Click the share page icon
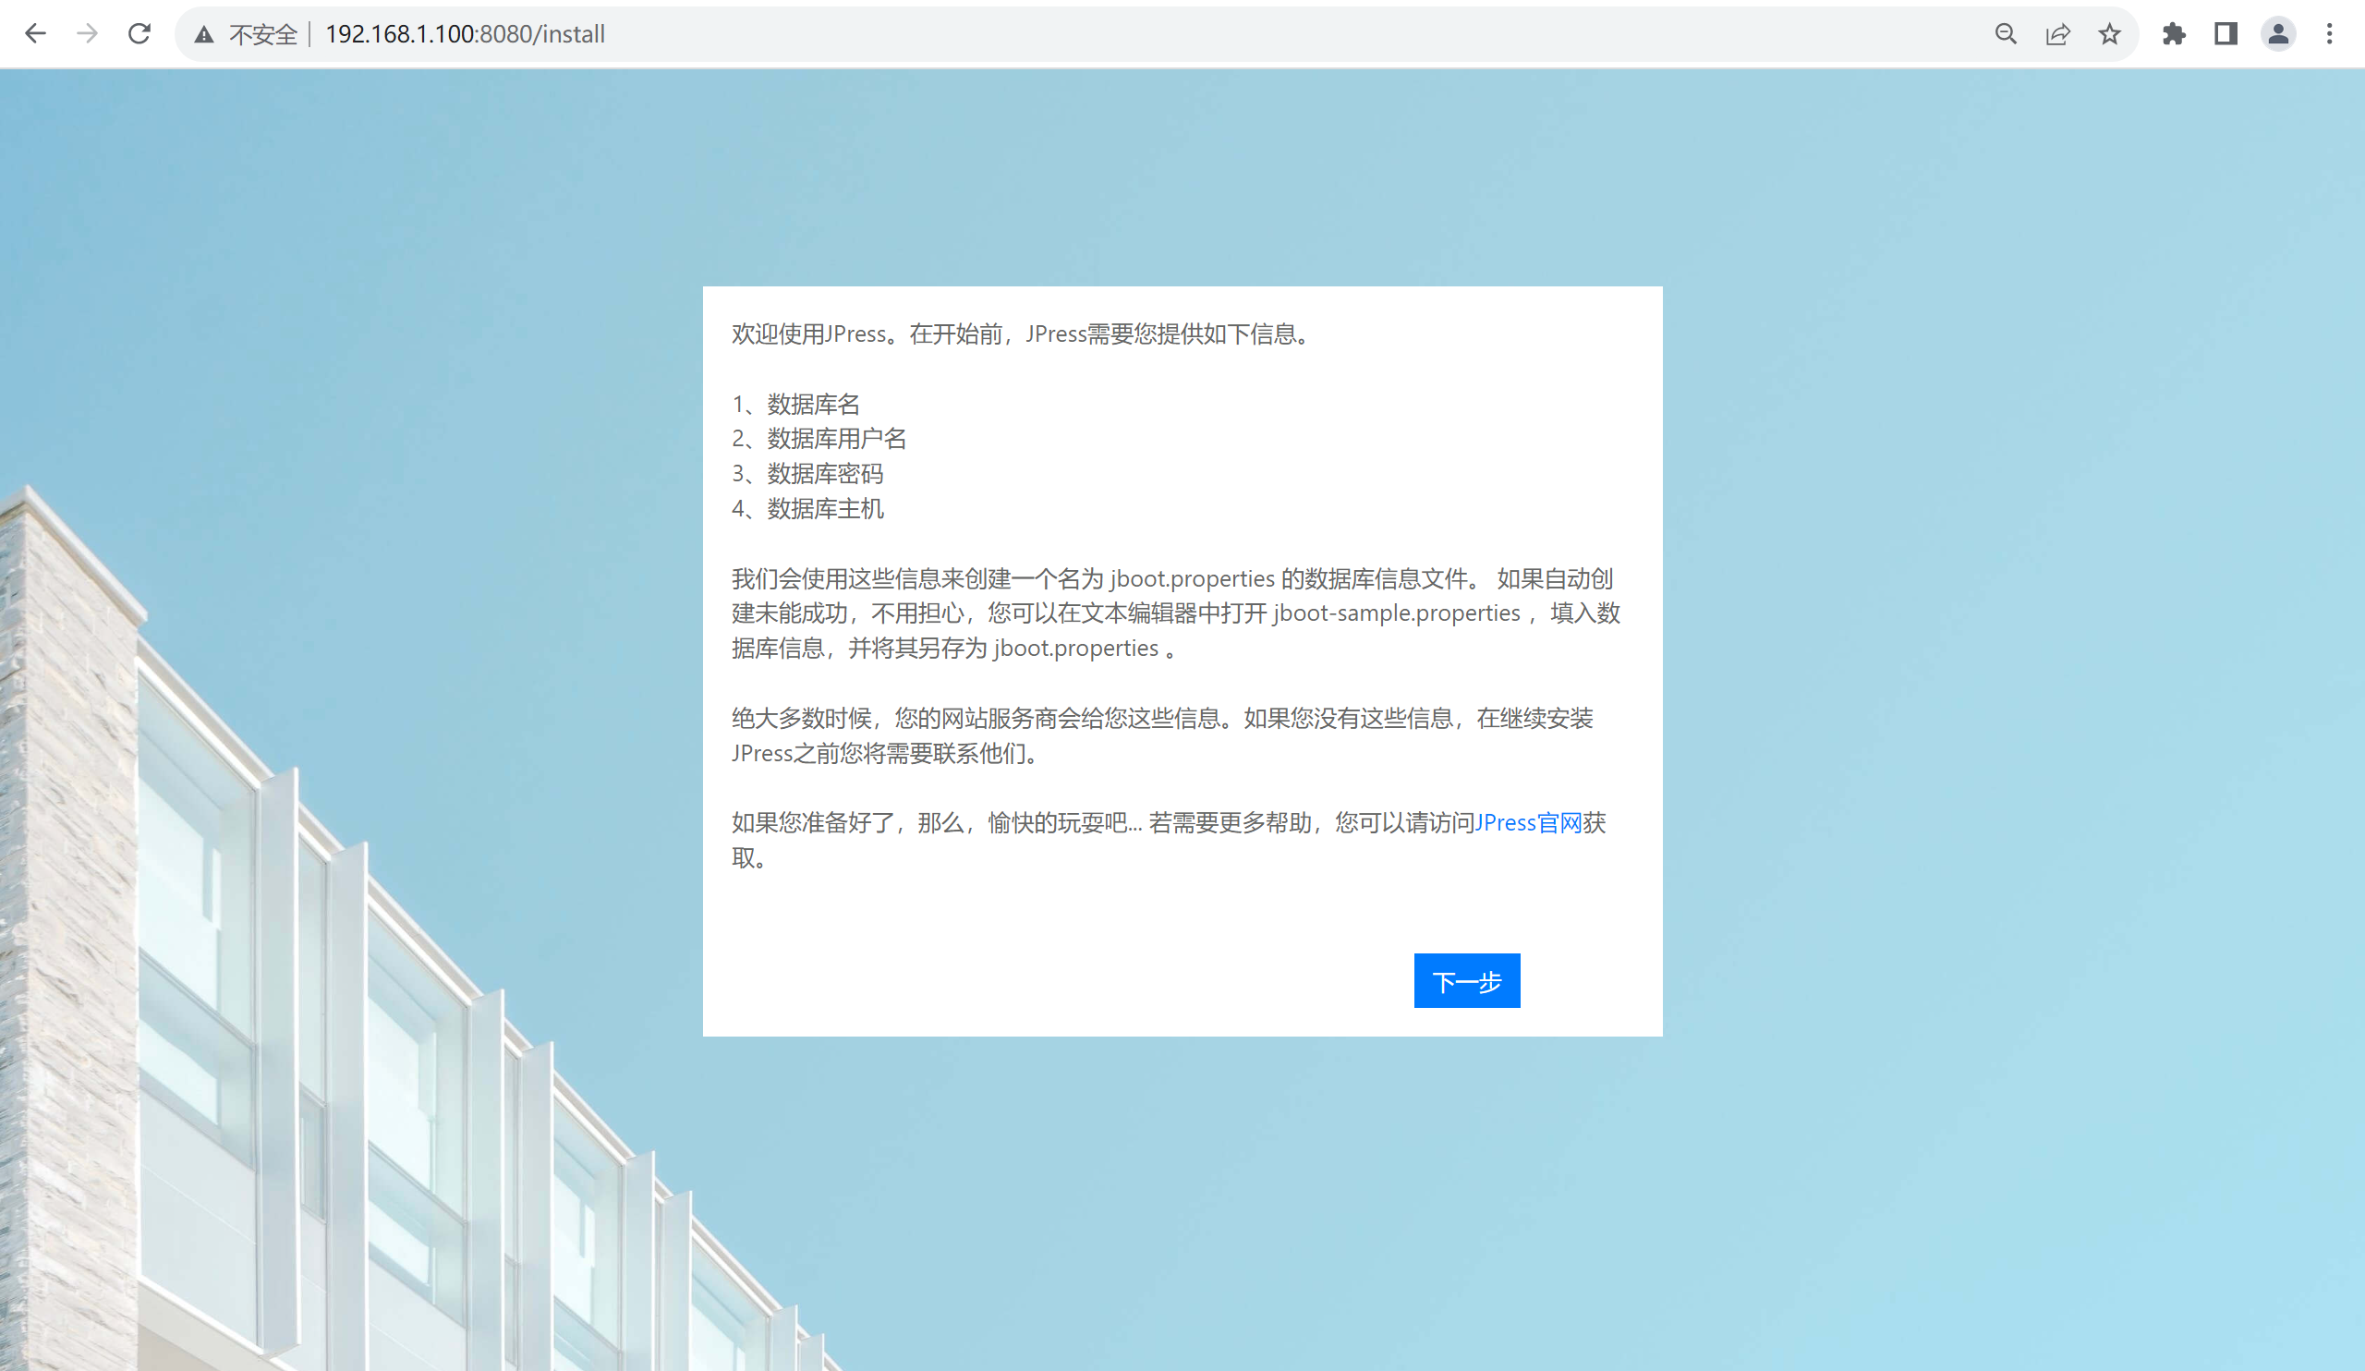The image size is (2365, 1371). click(x=2057, y=35)
